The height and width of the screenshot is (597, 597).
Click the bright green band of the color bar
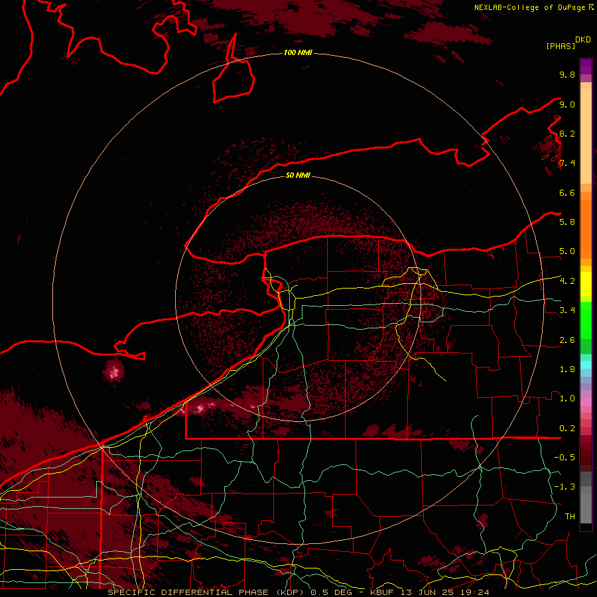coord(586,320)
